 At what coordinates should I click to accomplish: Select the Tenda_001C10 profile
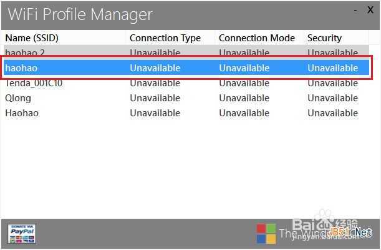(34, 83)
